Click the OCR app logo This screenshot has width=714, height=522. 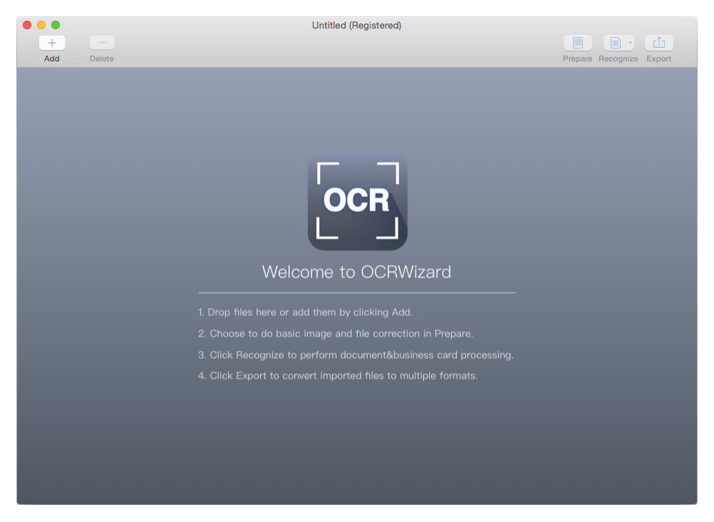(x=358, y=200)
